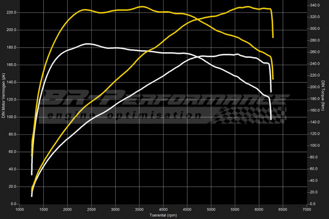Screen dimensions: 329x219
Task: Click the 6500 rpm x-axis tick label
Action: (x=283, y=210)
